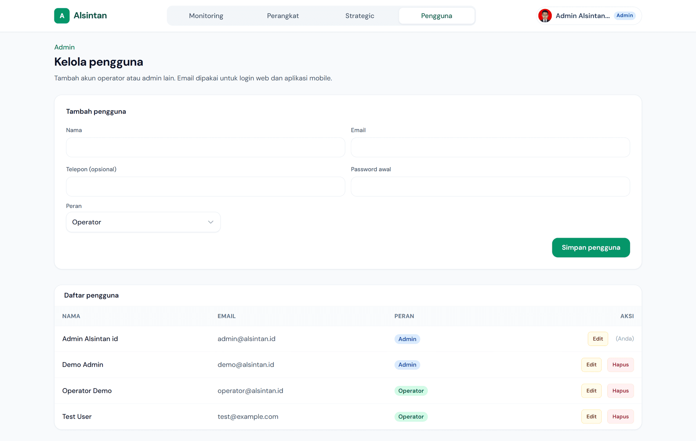Click the Kelola pengguna page title

pos(99,62)
